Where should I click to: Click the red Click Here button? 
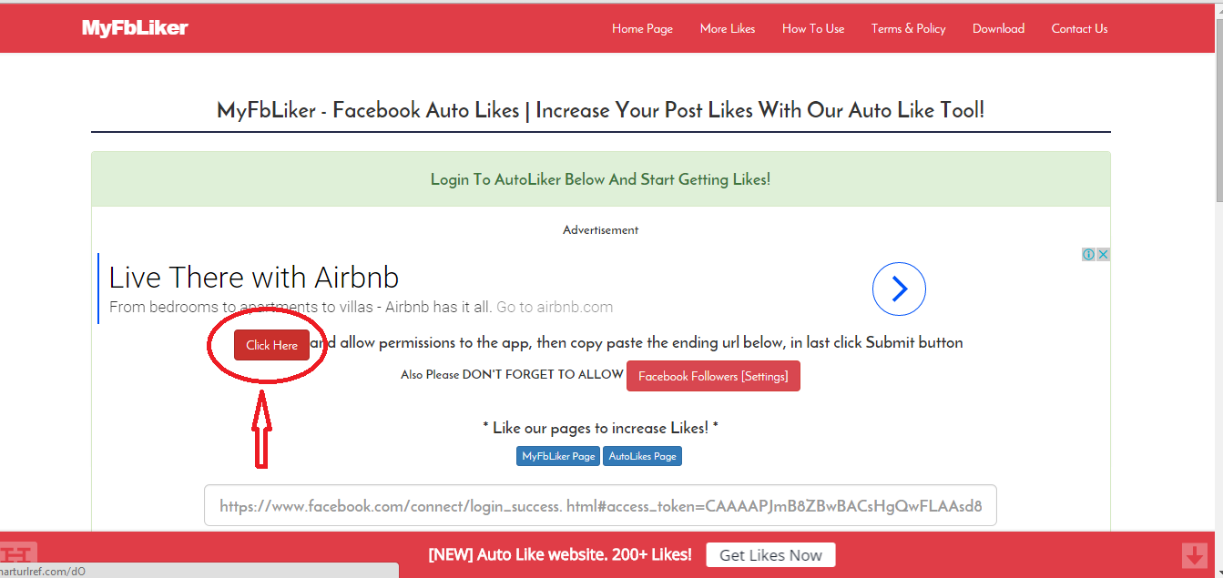click(271, 345)
